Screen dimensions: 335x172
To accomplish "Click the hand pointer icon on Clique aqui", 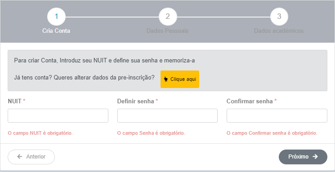I will [x=165, y=79].
